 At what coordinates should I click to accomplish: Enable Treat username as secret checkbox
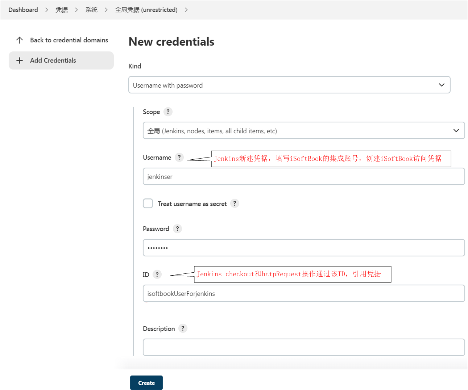(148, 204)
